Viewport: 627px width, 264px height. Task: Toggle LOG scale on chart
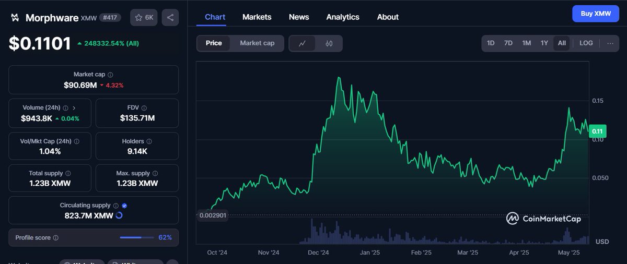(586, 43)
